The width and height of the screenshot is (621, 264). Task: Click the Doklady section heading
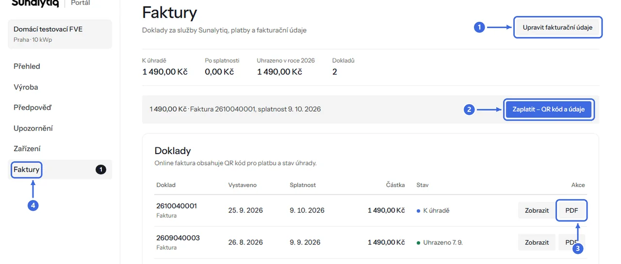coord(173,151)
